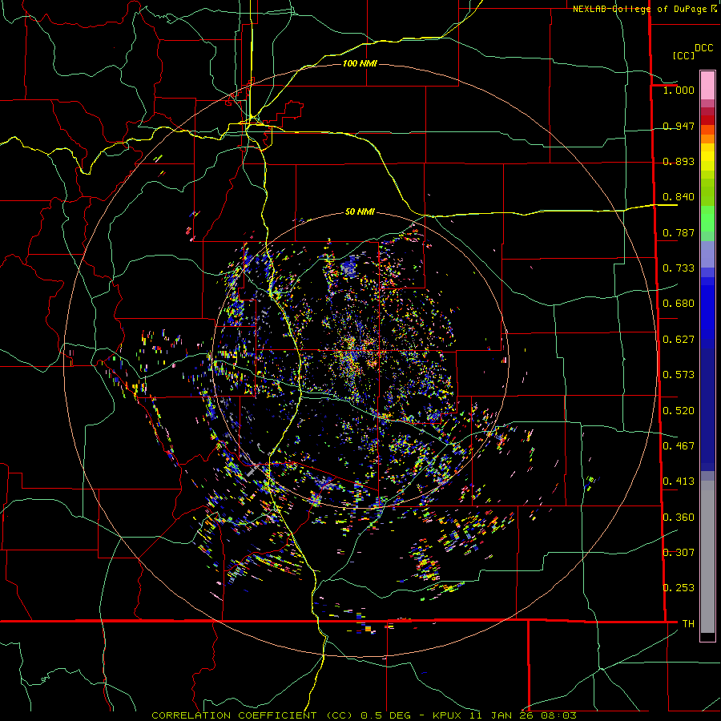Click the DCC product label
Screen dimensions: 721x721
coord(704,48)
